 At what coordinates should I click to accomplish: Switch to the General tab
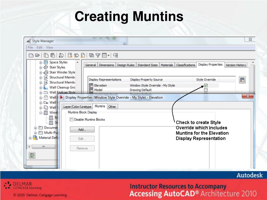click(90, 65)
